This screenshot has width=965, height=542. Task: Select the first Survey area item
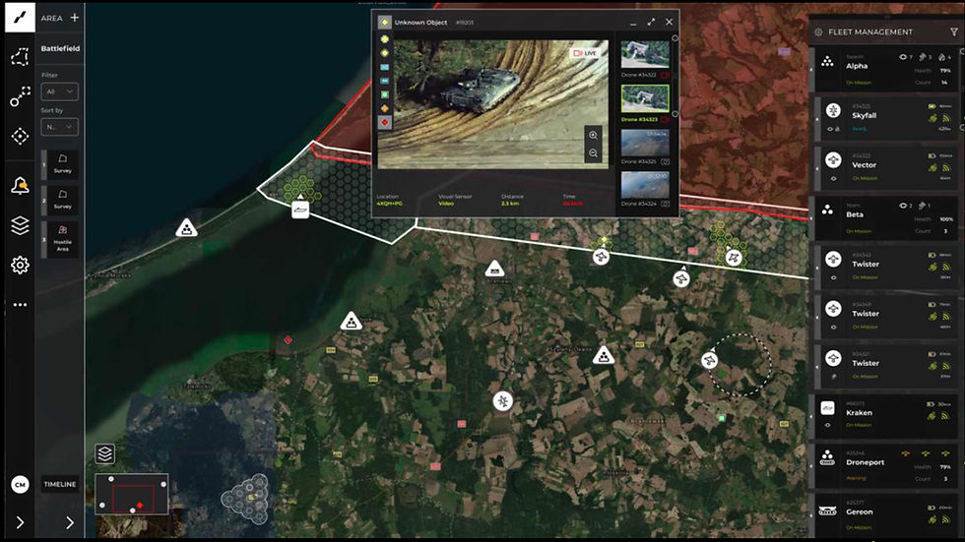pyautogui.click(x=62, y=164)
